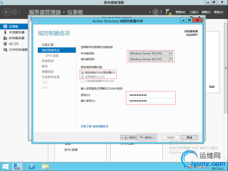The image size is (228, 171).
Task: Toggle the read-only domain controller (RODC) checkbox
Action: [83, 81]
